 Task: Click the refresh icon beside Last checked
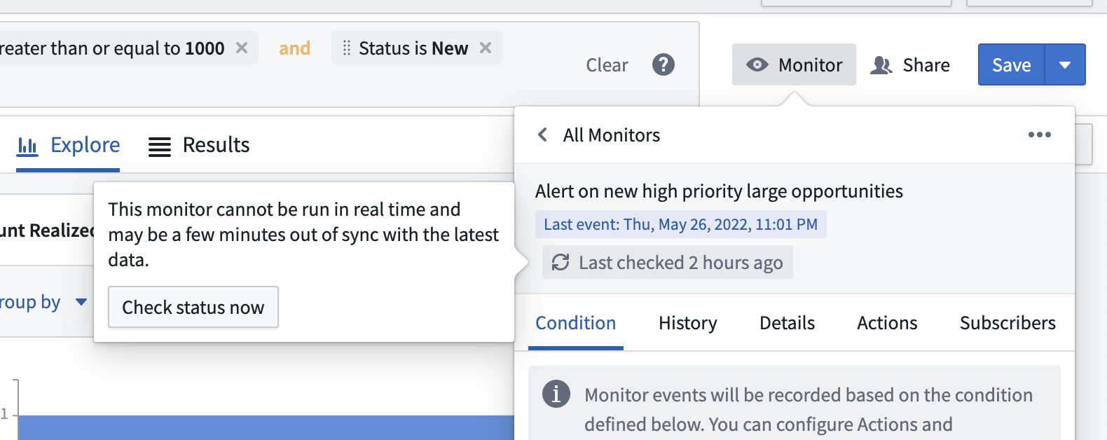[561, 262]
